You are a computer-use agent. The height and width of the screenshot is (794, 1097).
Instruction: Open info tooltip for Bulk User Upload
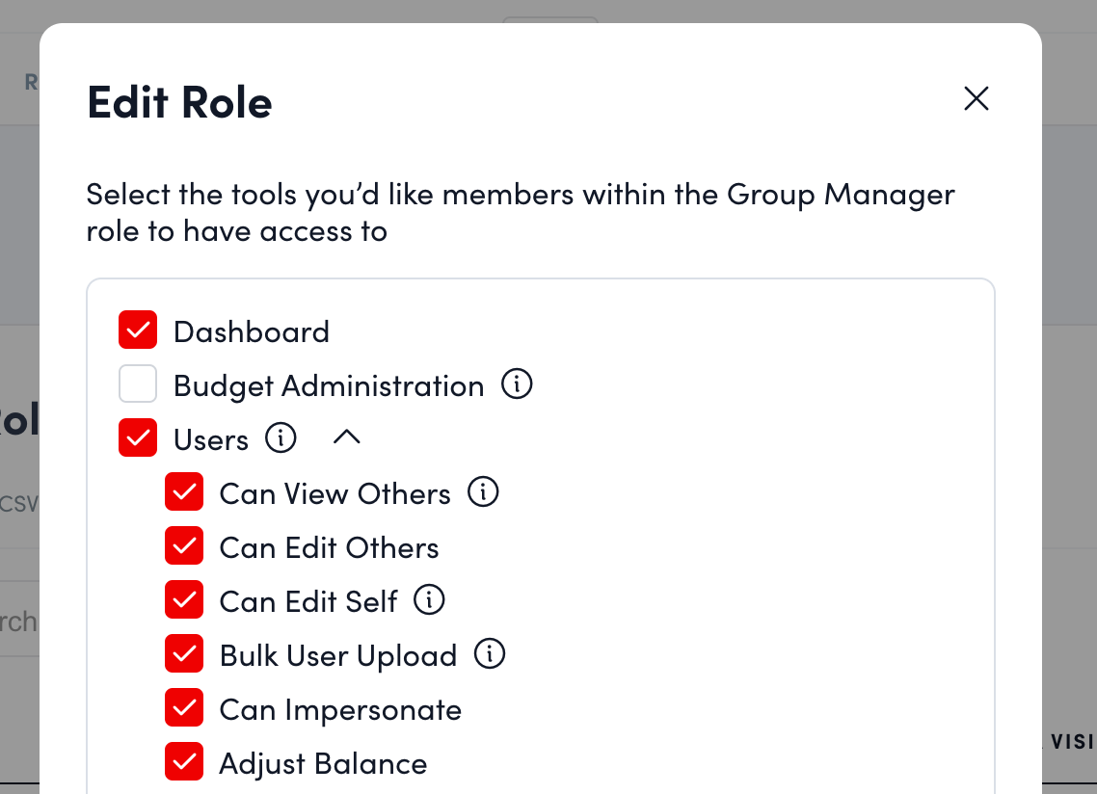[490, 654]
